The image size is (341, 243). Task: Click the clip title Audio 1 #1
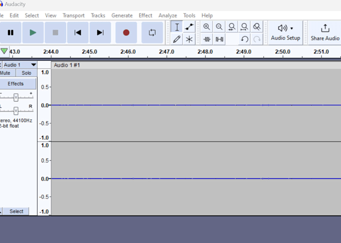pos(67,65)
